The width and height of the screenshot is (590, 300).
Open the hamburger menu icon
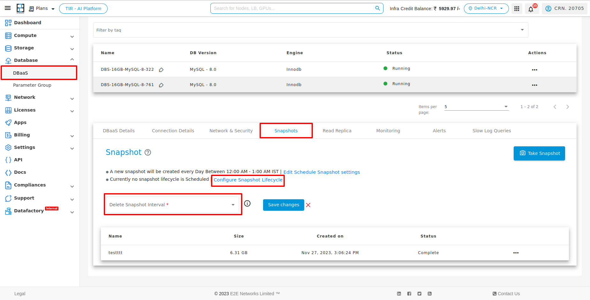[8, 8]
